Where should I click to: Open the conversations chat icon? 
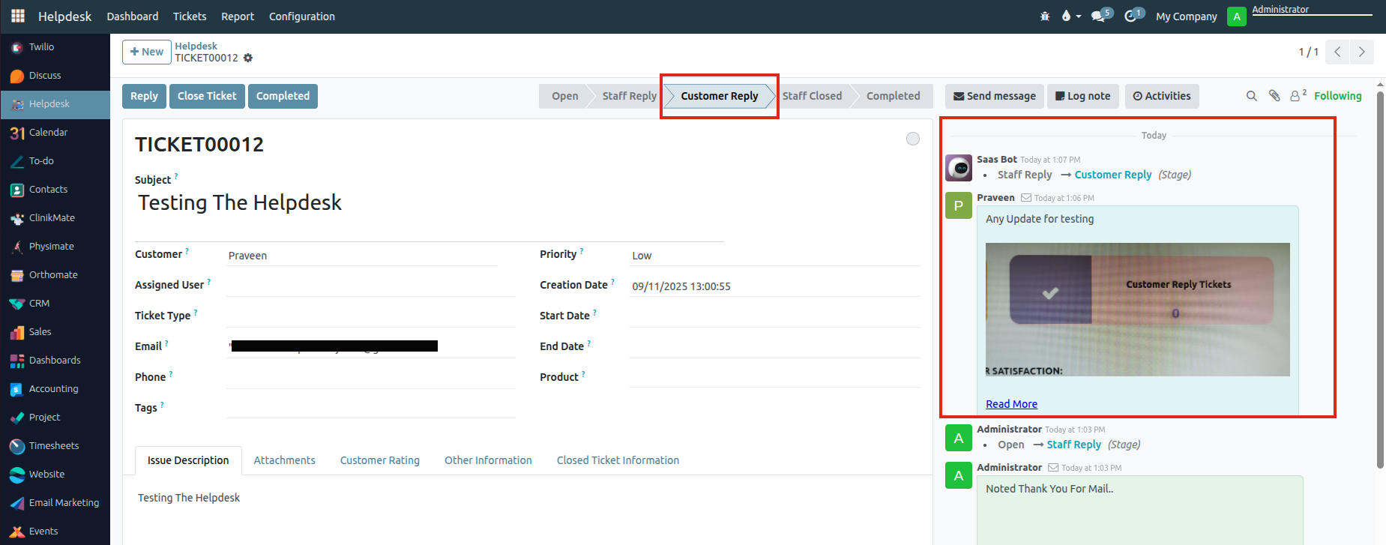tap(1100, 16)
